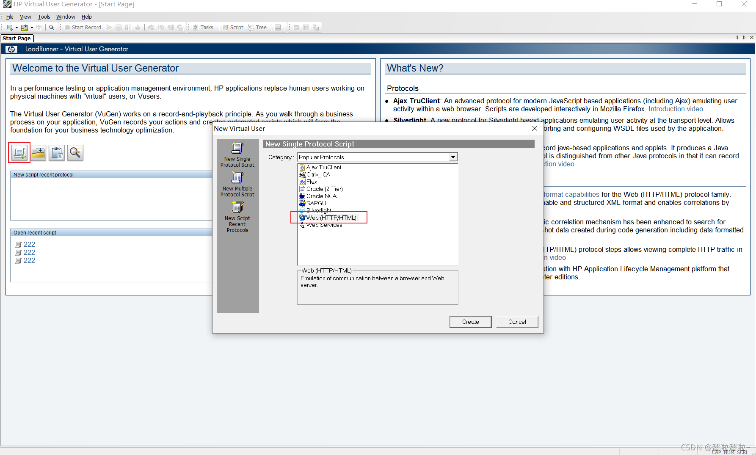Click the Start Record toolbar button

(83, 28)
